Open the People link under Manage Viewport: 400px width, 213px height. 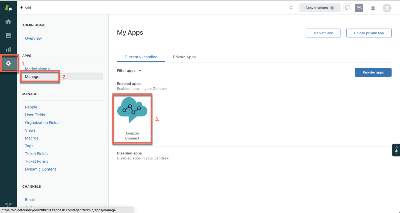coord(31,107)
